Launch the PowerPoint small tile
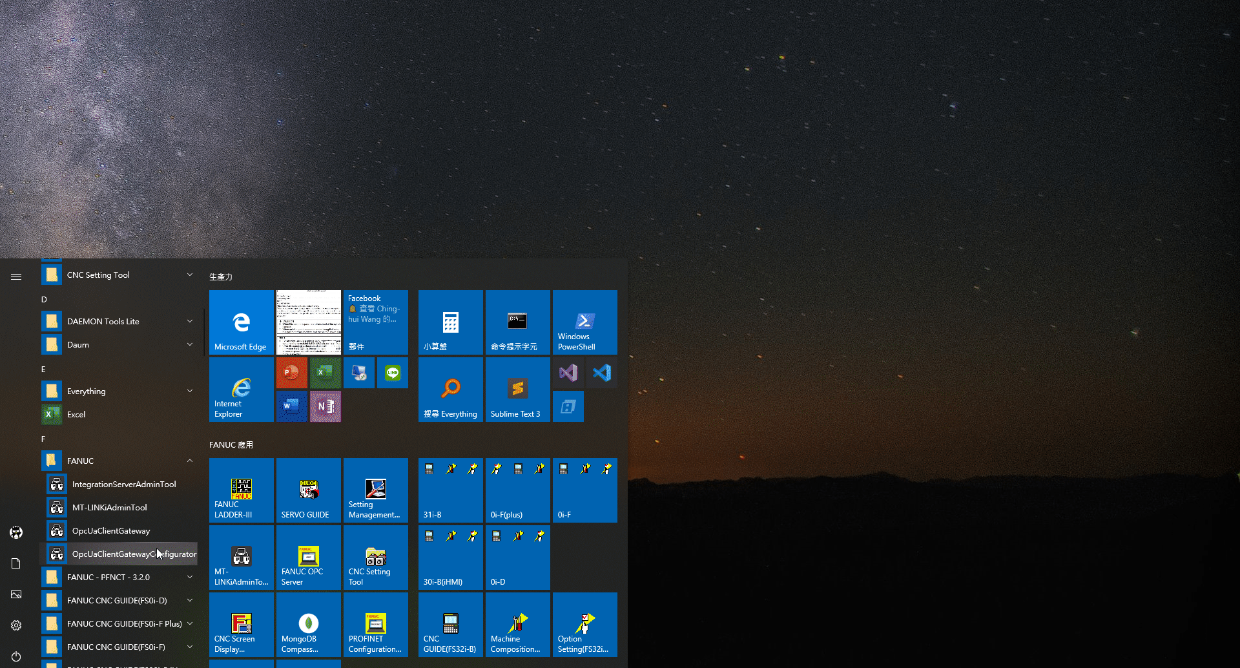This screenshot has height=668, width=1240. pyautogui.click(x=291, y=373)
